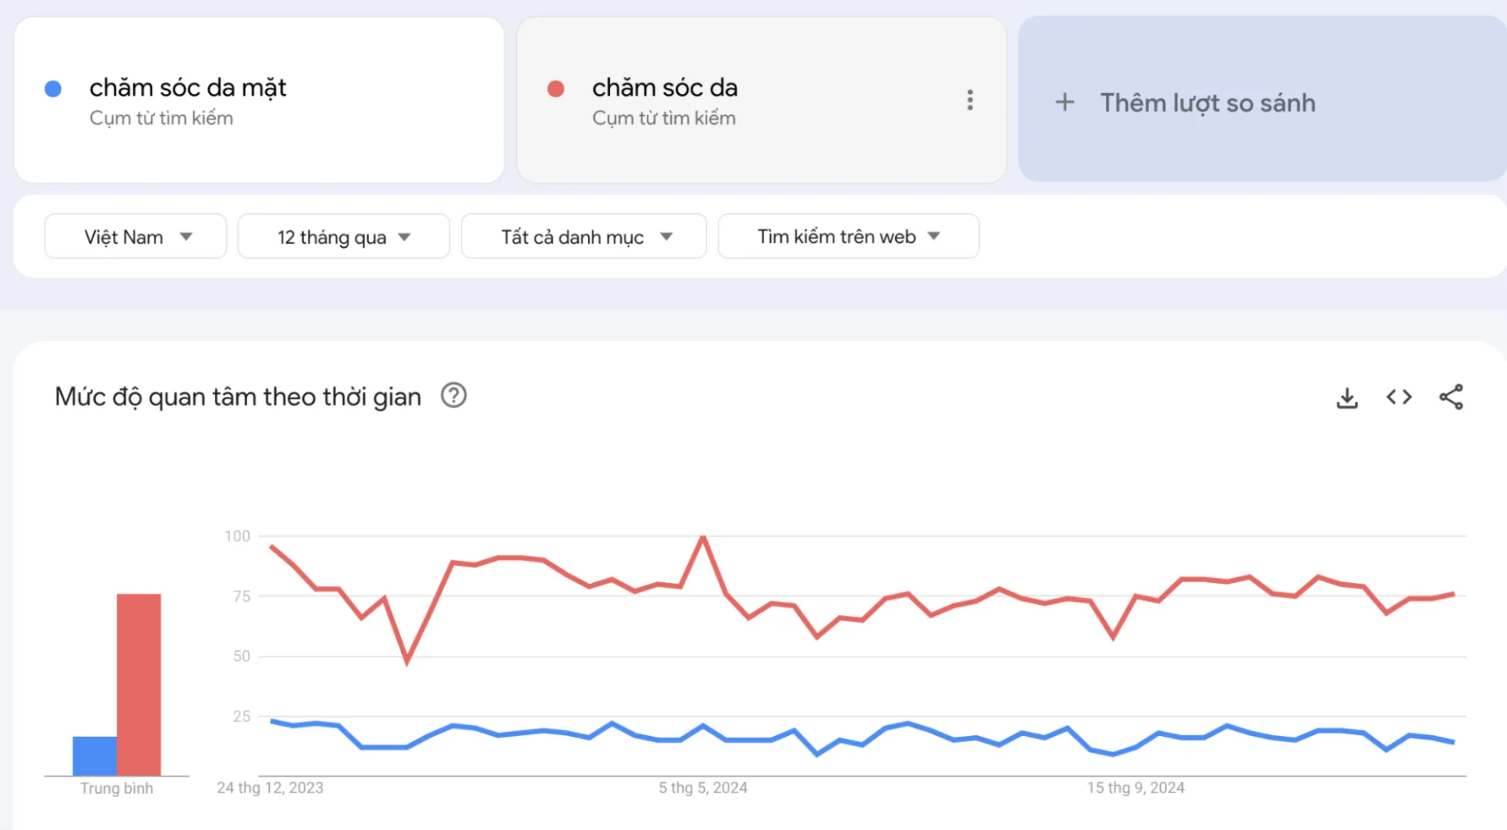Open the embed code view
The image size is (1507, 830).
click(1399, 397)
